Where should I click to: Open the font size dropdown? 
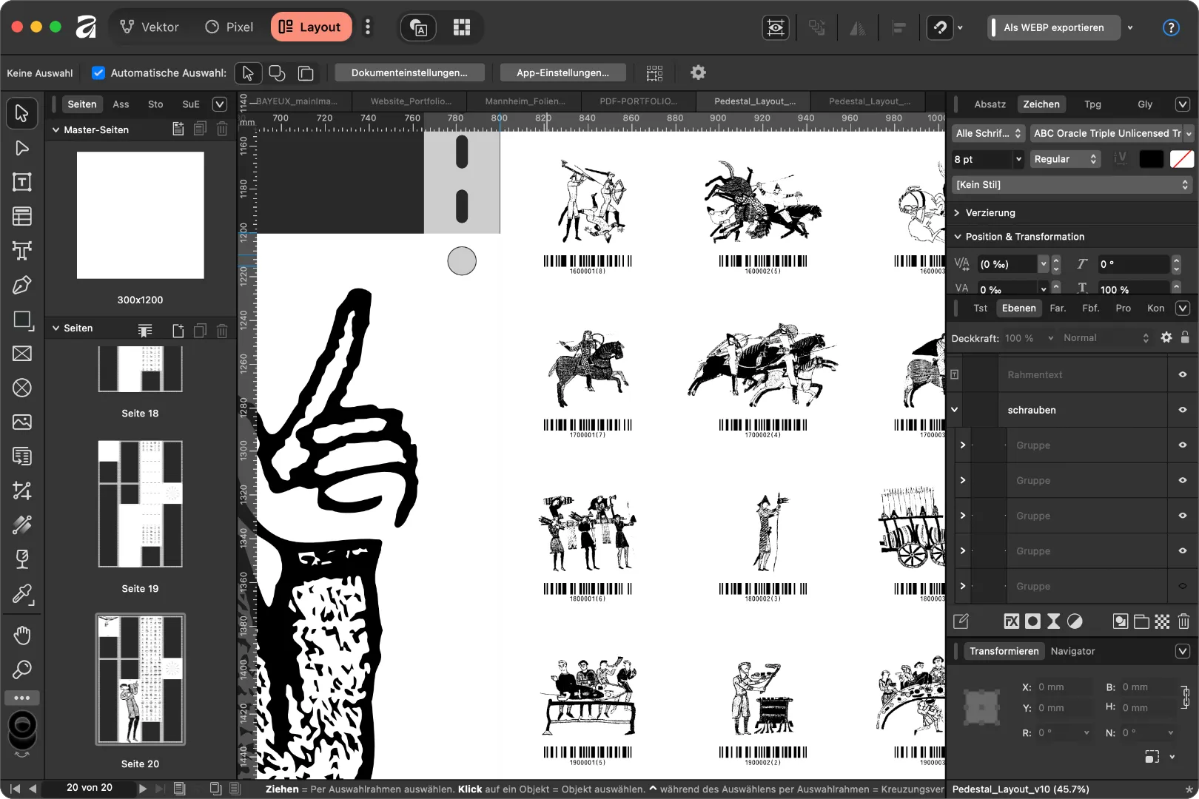(1018, 159)
